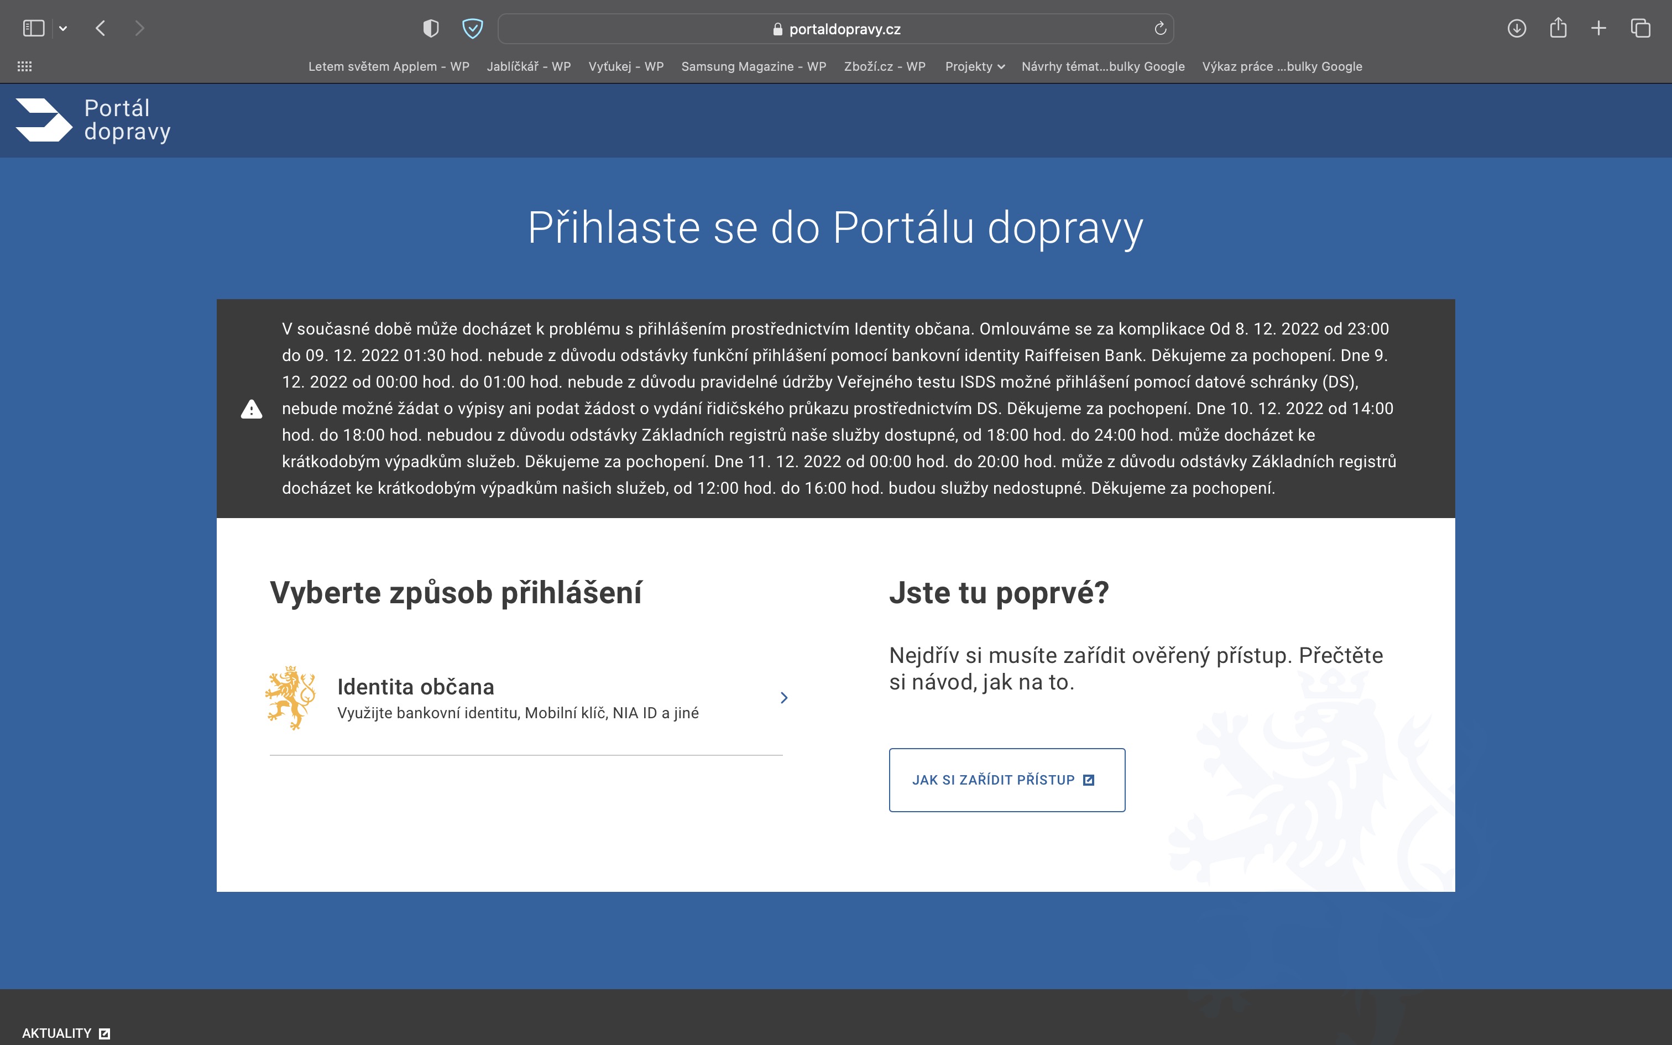Screen dimensions: 1672x1045
Task: Click the privacy report shield icon
Action: (x=430, y=28)
